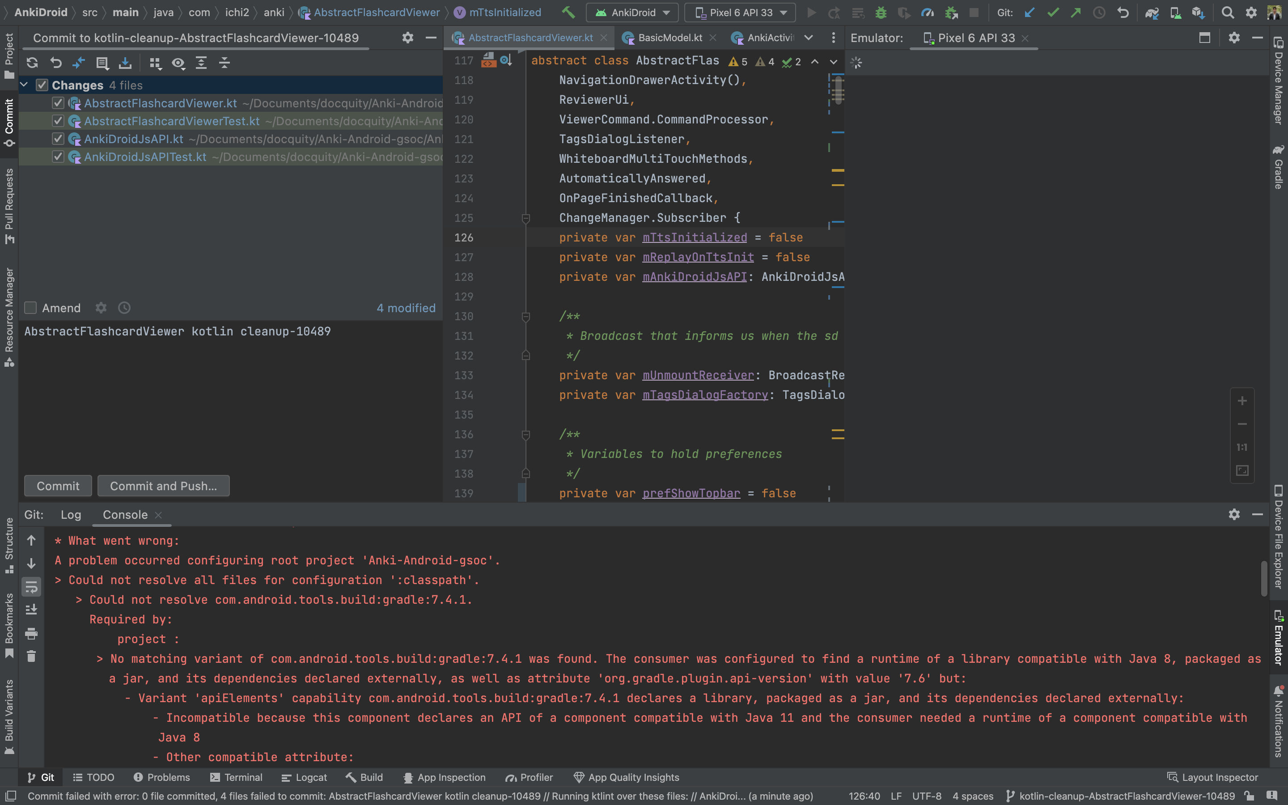Screen dimensions: 1288x805
Task: Enable the Amend commit option
Action: (x=30, y=308)
